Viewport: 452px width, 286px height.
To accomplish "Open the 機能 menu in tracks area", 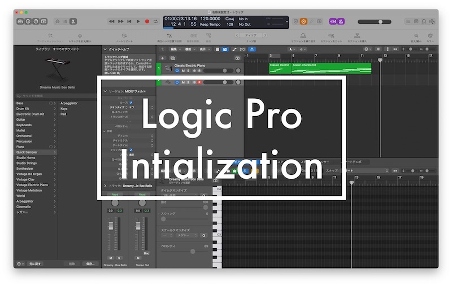I will pyautogui.click(x=190, y=49).
